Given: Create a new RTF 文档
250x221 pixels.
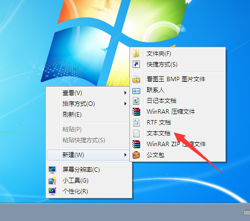Looking at the screenshot, I should click(x=178, y=123).
